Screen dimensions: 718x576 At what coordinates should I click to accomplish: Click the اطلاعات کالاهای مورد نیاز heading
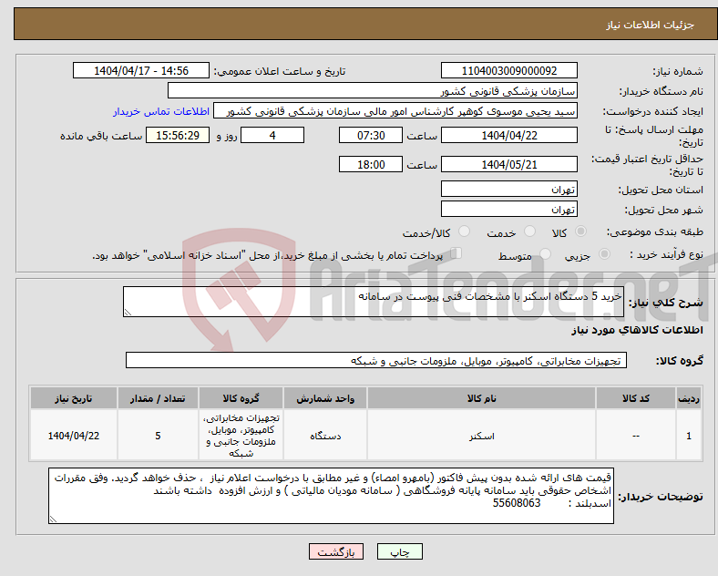pyautogui.click(x=637, y=330)
